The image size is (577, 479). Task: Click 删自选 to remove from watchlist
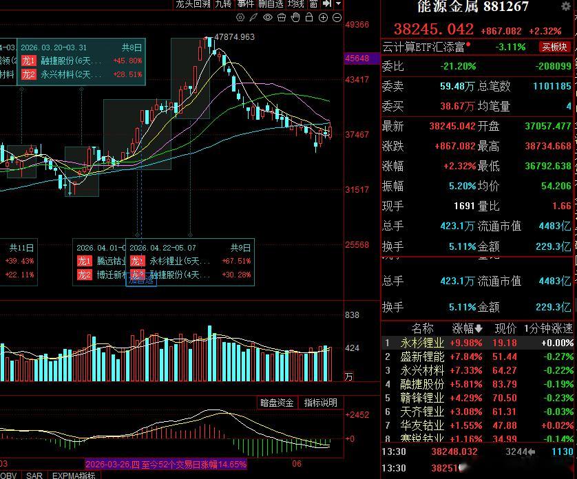[x=271, y=3]
